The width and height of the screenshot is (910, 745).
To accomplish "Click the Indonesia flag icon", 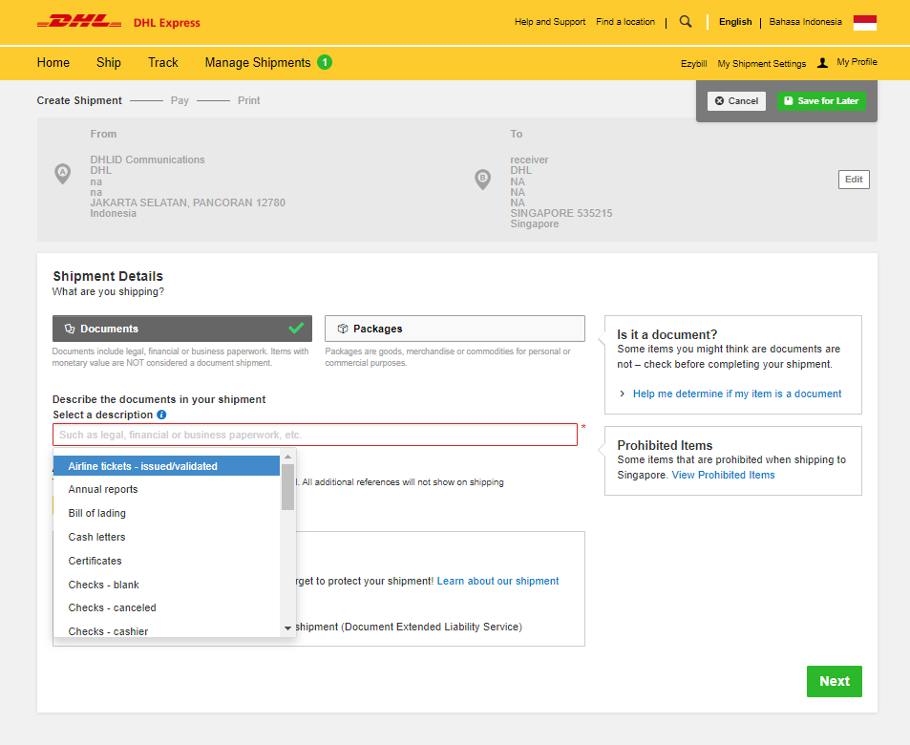I will point(865,23).
